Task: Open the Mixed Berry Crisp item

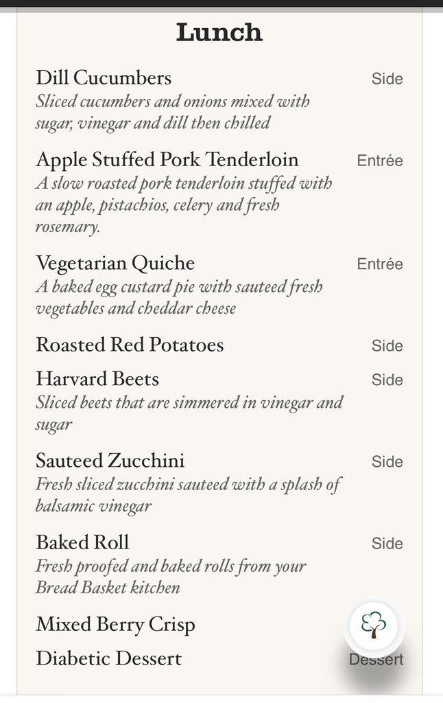Action: click(x=116, y=625)
